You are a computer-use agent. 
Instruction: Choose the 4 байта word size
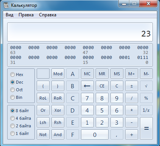point(20,118)
